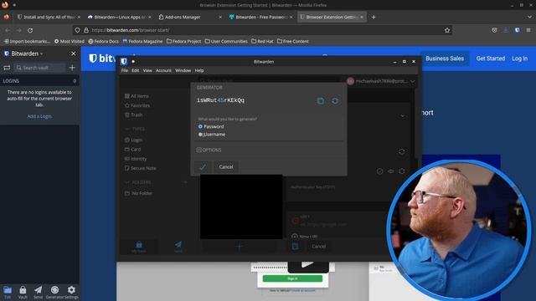Click the Business Sales button on the website
The image size is (536, 301).
click(x=445, y=59)
